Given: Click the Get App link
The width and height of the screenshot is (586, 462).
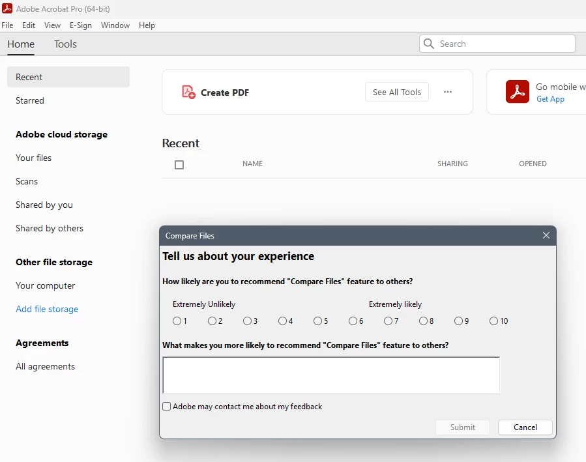Looking at the screenshot, I should coord(550,99).
